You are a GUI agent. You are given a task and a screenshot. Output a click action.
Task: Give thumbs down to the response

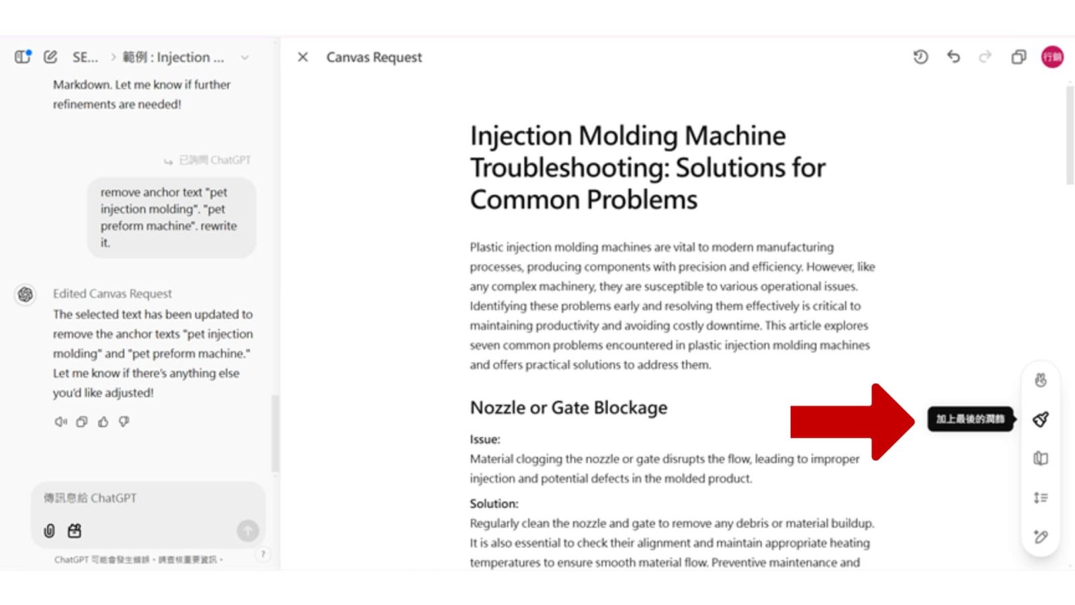click(124, 422)
